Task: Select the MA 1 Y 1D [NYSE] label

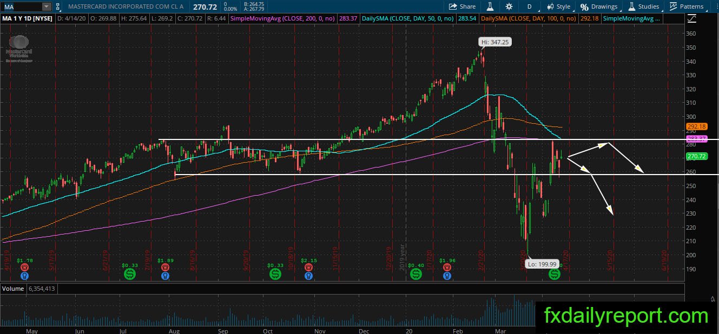Action: (x=27, y=18)
